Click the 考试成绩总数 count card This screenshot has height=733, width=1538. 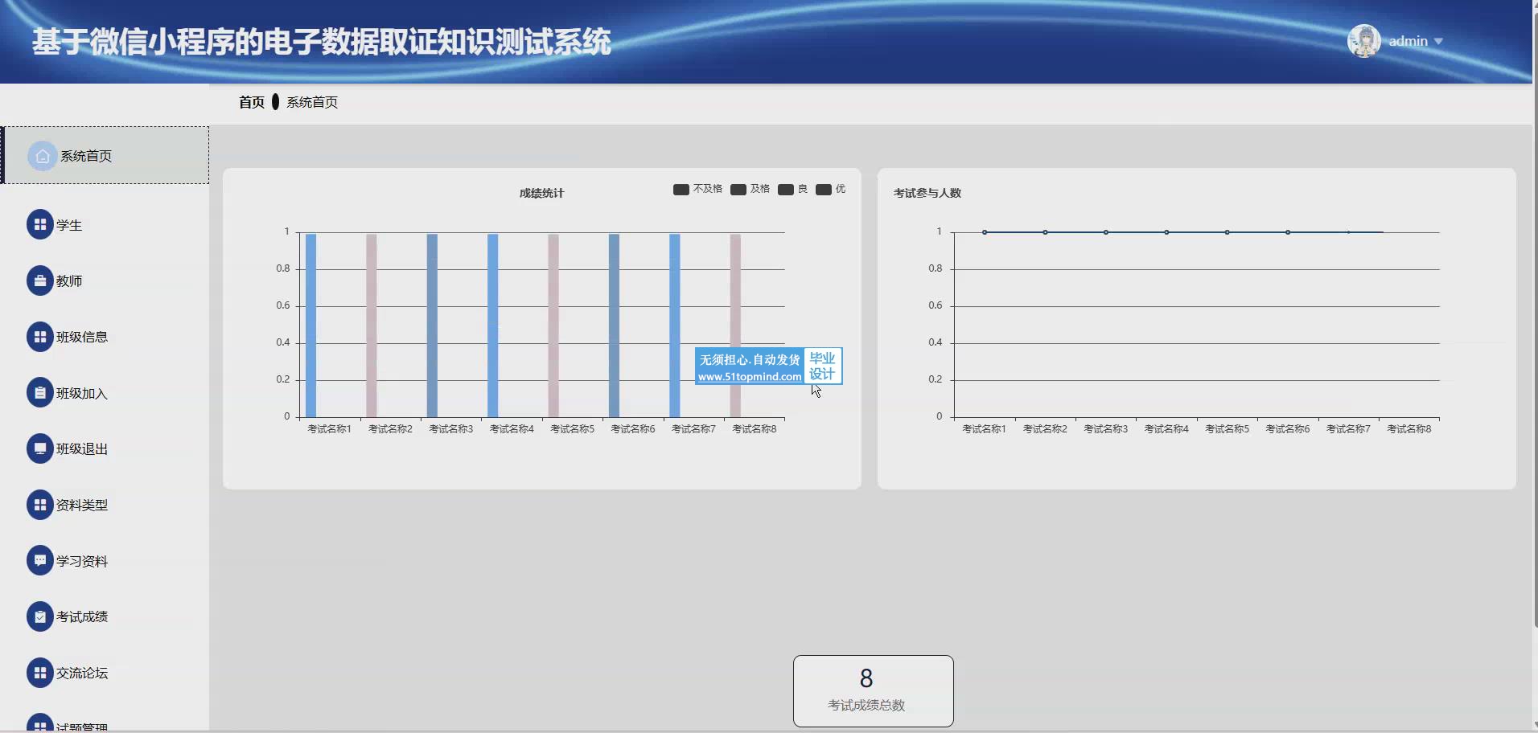pos(873,690)
